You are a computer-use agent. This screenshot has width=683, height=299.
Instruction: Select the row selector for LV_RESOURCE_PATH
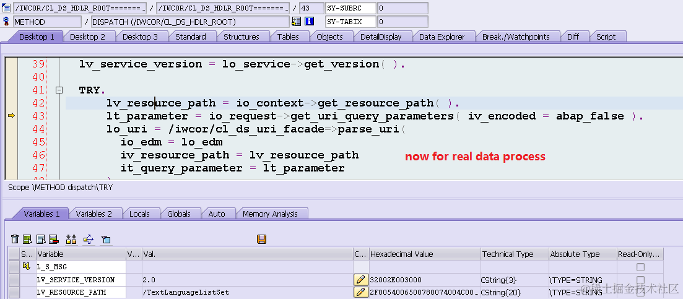coord(14,292)
